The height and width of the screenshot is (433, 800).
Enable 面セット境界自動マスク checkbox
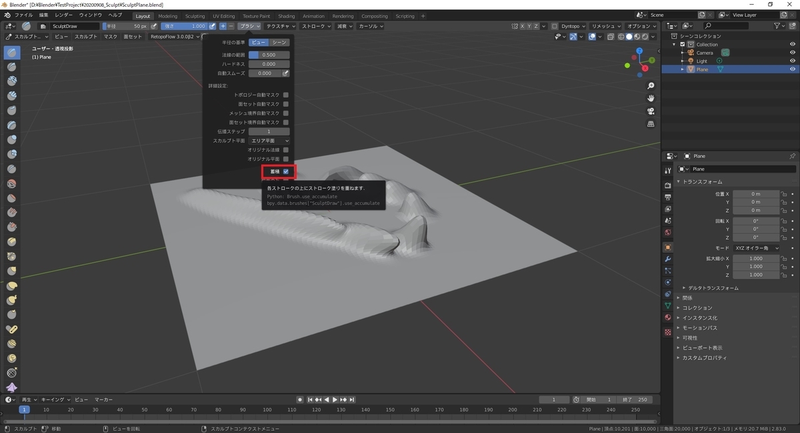[x=286, y=123]
